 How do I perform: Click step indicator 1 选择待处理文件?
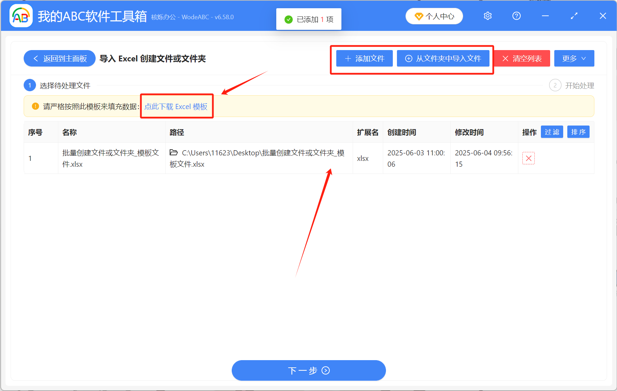[x=30, y=85]
